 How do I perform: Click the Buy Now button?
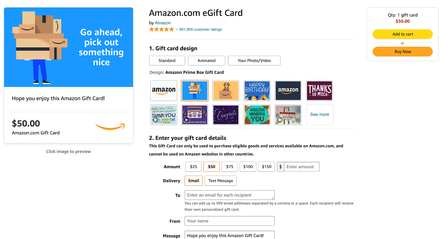402,51
